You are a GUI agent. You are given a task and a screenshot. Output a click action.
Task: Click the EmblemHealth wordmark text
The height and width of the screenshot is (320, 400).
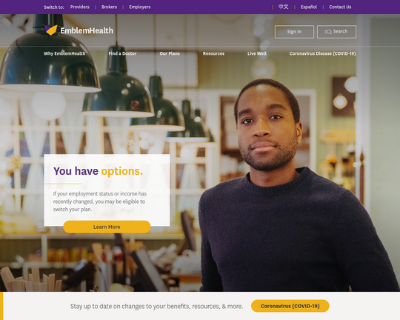(x=87, y=30)
